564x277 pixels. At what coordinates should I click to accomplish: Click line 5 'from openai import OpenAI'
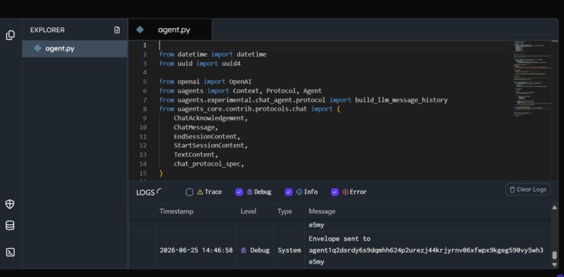[206, 82]
